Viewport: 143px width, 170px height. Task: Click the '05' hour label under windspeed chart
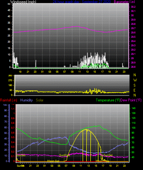point(57,72)
